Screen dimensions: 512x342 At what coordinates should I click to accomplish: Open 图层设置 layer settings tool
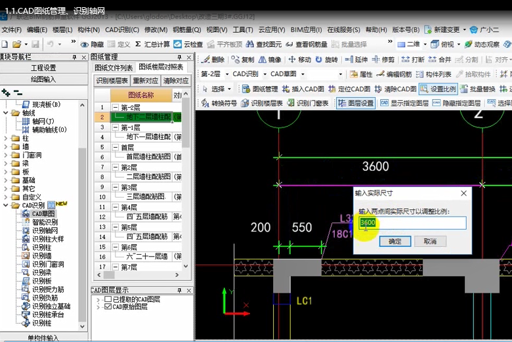click(x=355, y=103)
